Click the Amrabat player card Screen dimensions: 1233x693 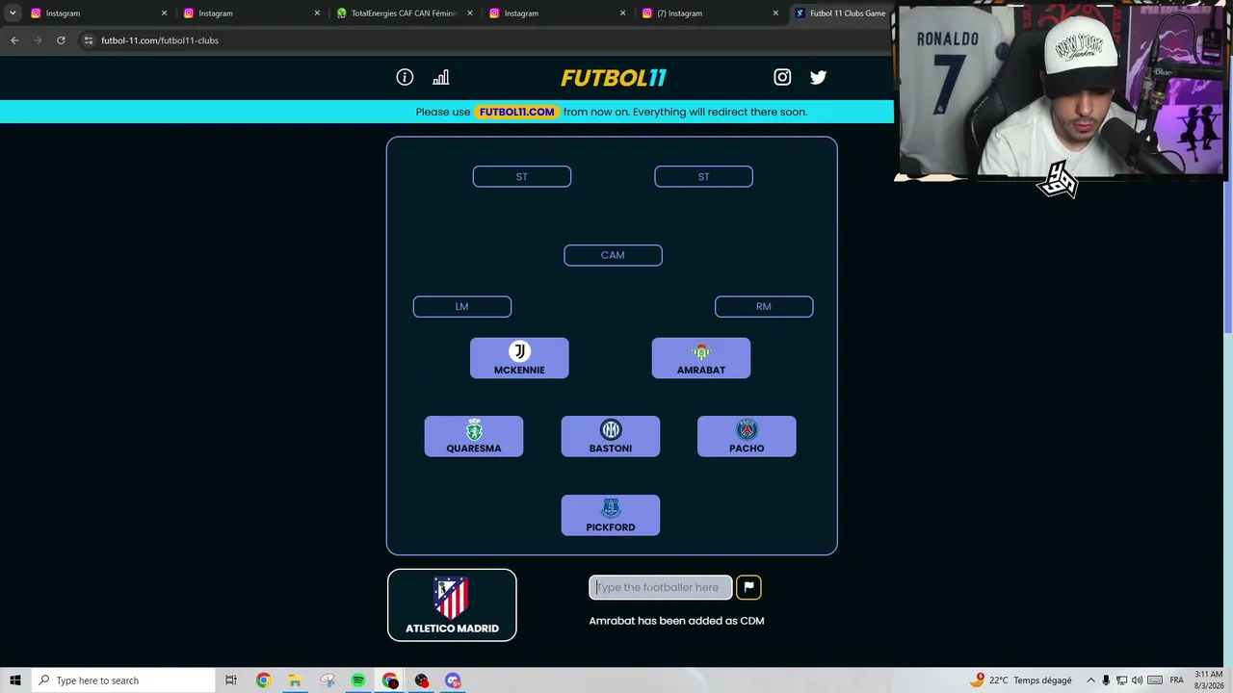(701, 358)
